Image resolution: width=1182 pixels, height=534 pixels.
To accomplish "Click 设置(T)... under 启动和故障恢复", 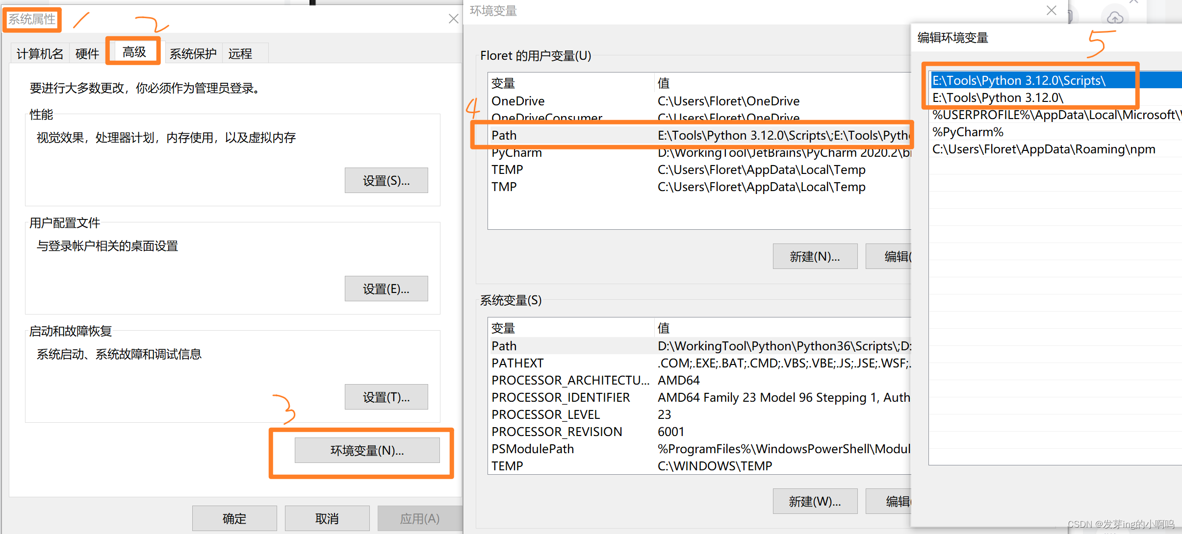I will point(386,397).
